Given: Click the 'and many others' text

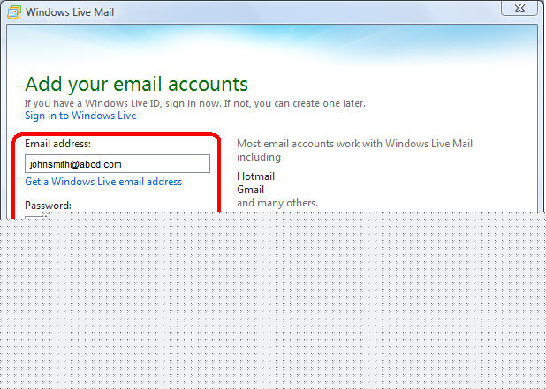Looking at the screenshot, I should [x=277, y=203].
